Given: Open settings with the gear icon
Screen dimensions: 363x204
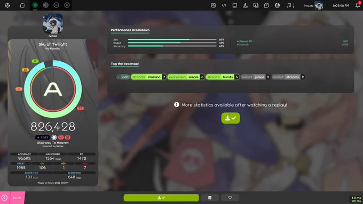Looking at the screenshot, I should pyautogui.click(x=7, y=5).
